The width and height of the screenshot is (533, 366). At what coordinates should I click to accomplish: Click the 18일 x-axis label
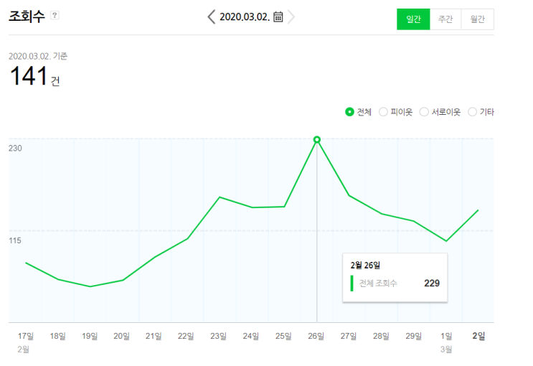[58, 336]
